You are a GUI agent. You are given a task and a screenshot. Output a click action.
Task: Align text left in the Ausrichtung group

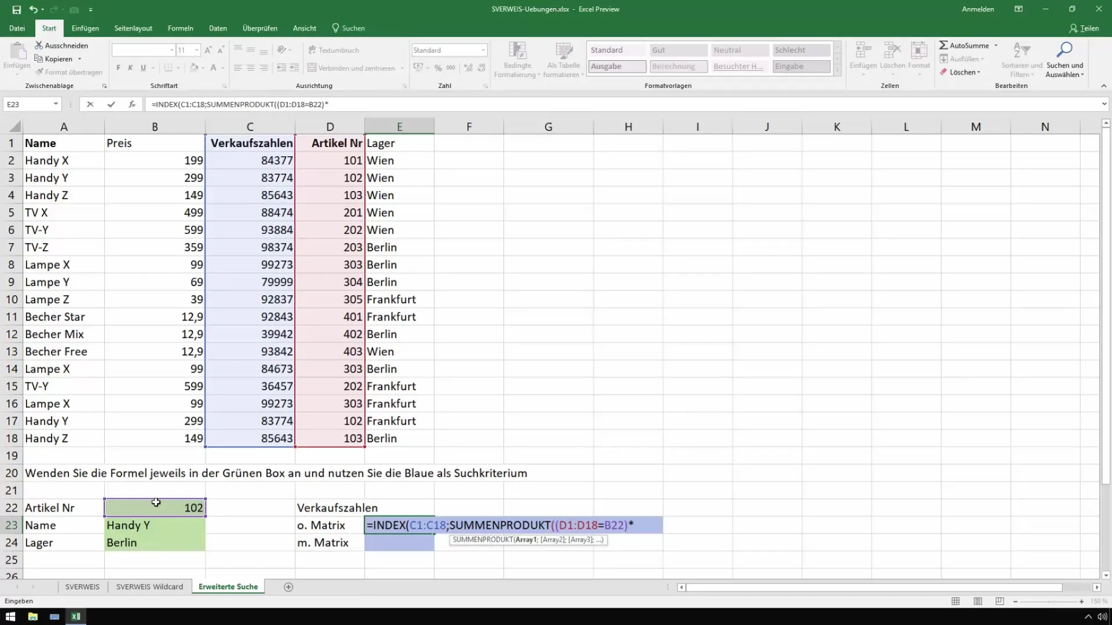pyautogui.click(x=238, y=68)
